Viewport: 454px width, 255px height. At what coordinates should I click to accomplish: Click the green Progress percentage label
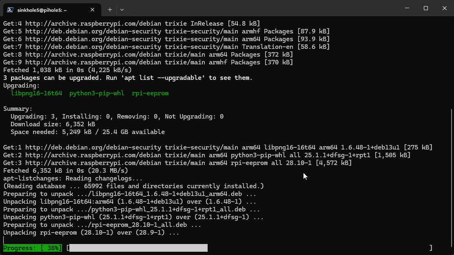click(32, 248)
